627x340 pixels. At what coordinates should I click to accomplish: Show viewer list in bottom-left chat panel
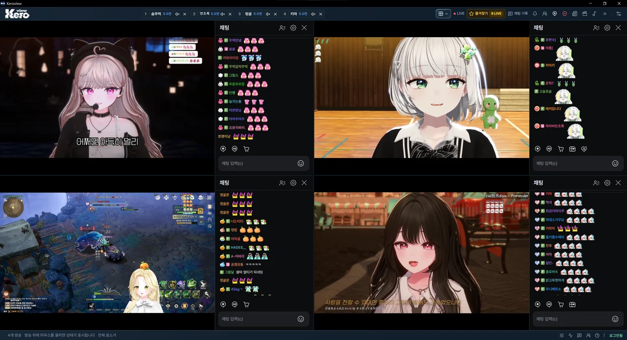pyautogui.click(x=282, y=183)
